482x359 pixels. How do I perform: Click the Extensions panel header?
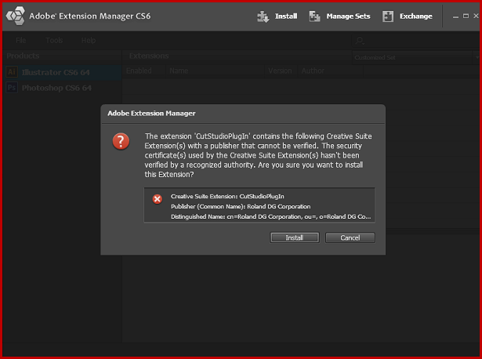click(x=149, y=56)
